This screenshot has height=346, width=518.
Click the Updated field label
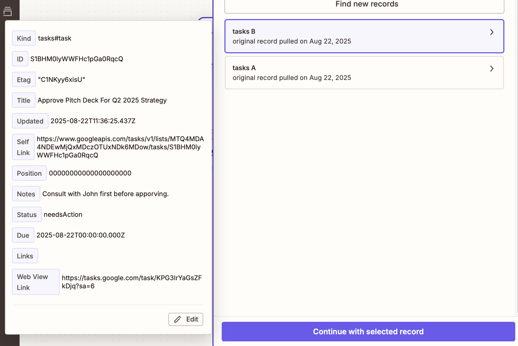(x=30, y=121)
